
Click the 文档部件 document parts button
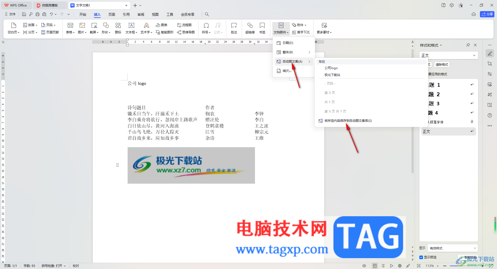(x=281, y=28)
